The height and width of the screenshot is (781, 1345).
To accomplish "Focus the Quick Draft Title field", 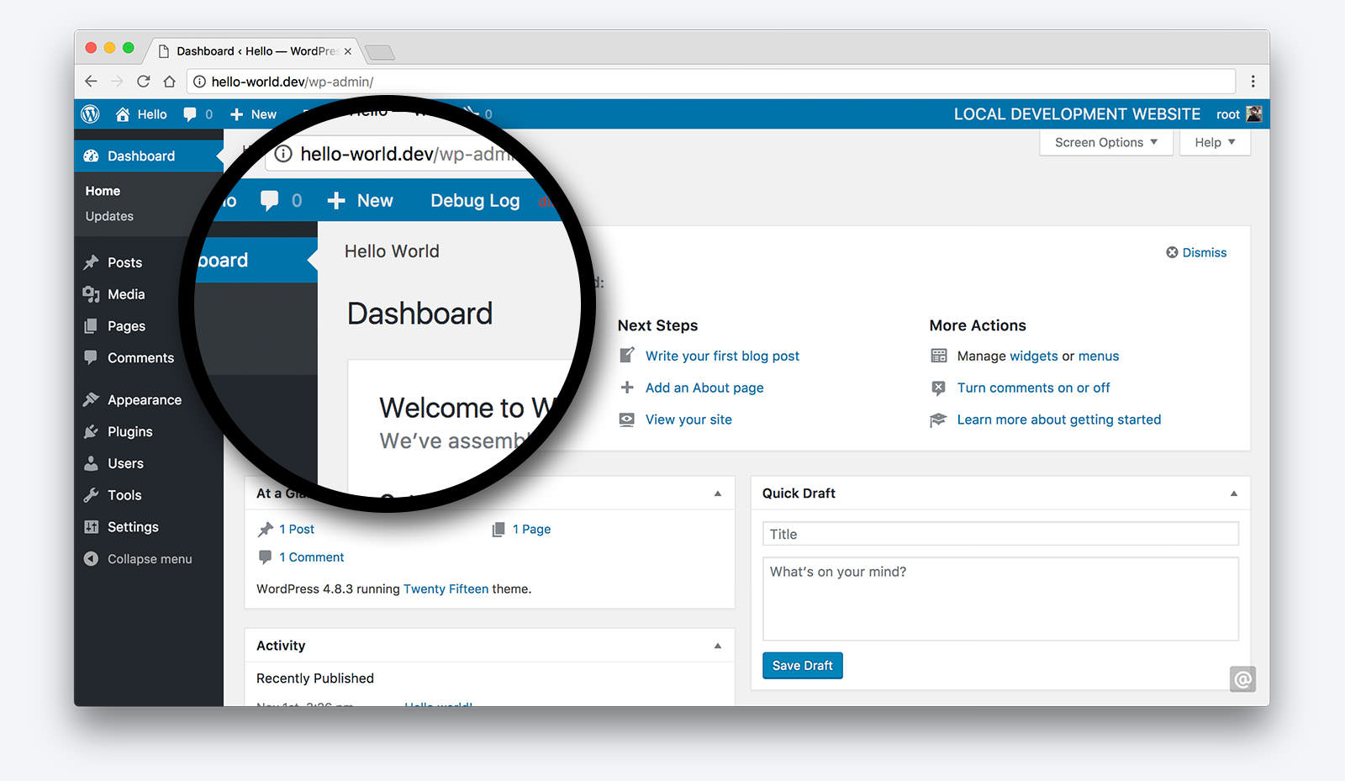I will pos(1000,534).
